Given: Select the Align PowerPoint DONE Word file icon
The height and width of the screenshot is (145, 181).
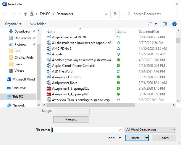Looking at the screenshot, I should click(x=49, y=37).
